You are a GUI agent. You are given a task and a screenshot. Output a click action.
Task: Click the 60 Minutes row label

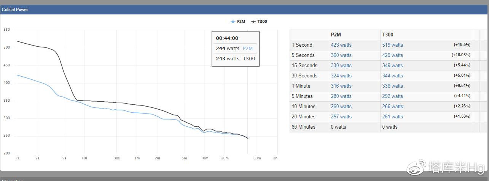pos(303,127)
